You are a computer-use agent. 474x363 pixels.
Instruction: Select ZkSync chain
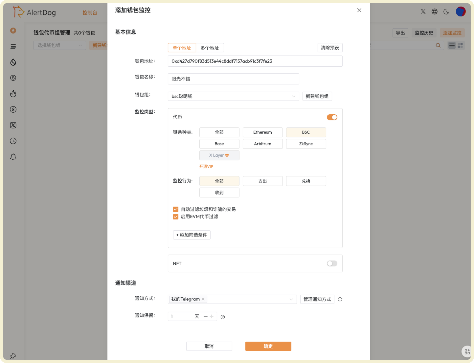(306, 144)
